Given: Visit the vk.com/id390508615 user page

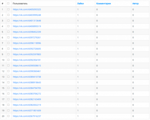Looking at the screenshot, I should [x=27, y=66].
